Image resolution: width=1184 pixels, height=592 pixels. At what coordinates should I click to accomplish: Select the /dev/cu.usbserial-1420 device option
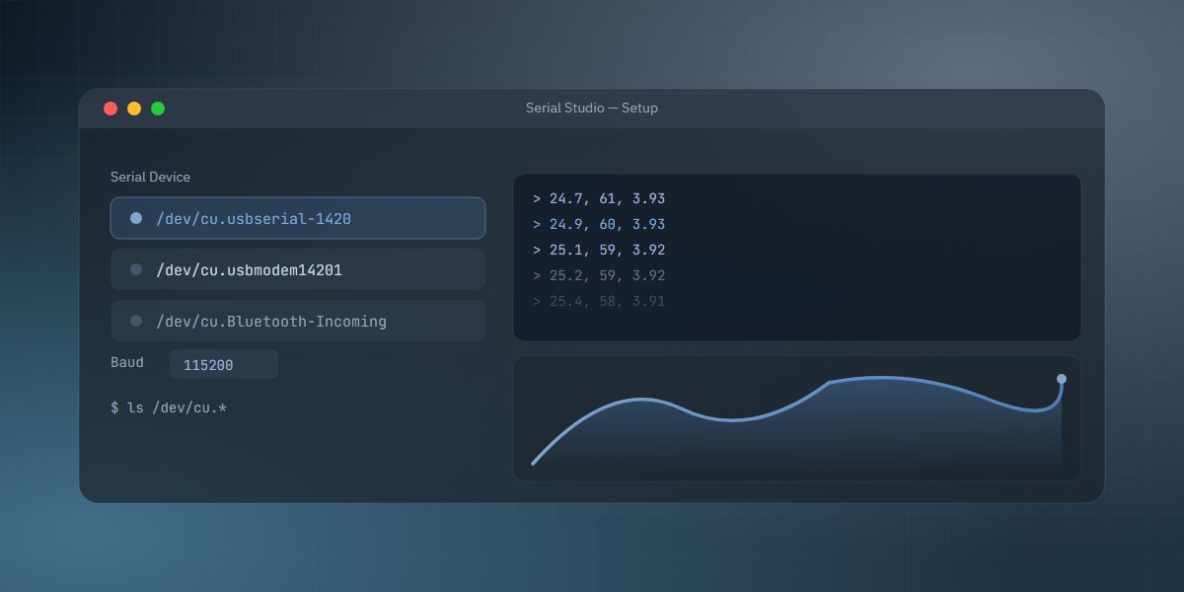[298, 218]
